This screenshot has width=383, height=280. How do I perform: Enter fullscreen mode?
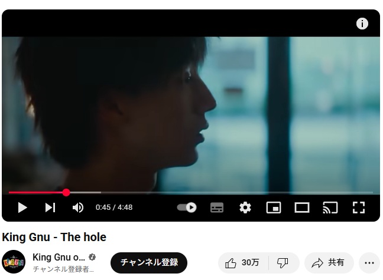click(359, 207)
